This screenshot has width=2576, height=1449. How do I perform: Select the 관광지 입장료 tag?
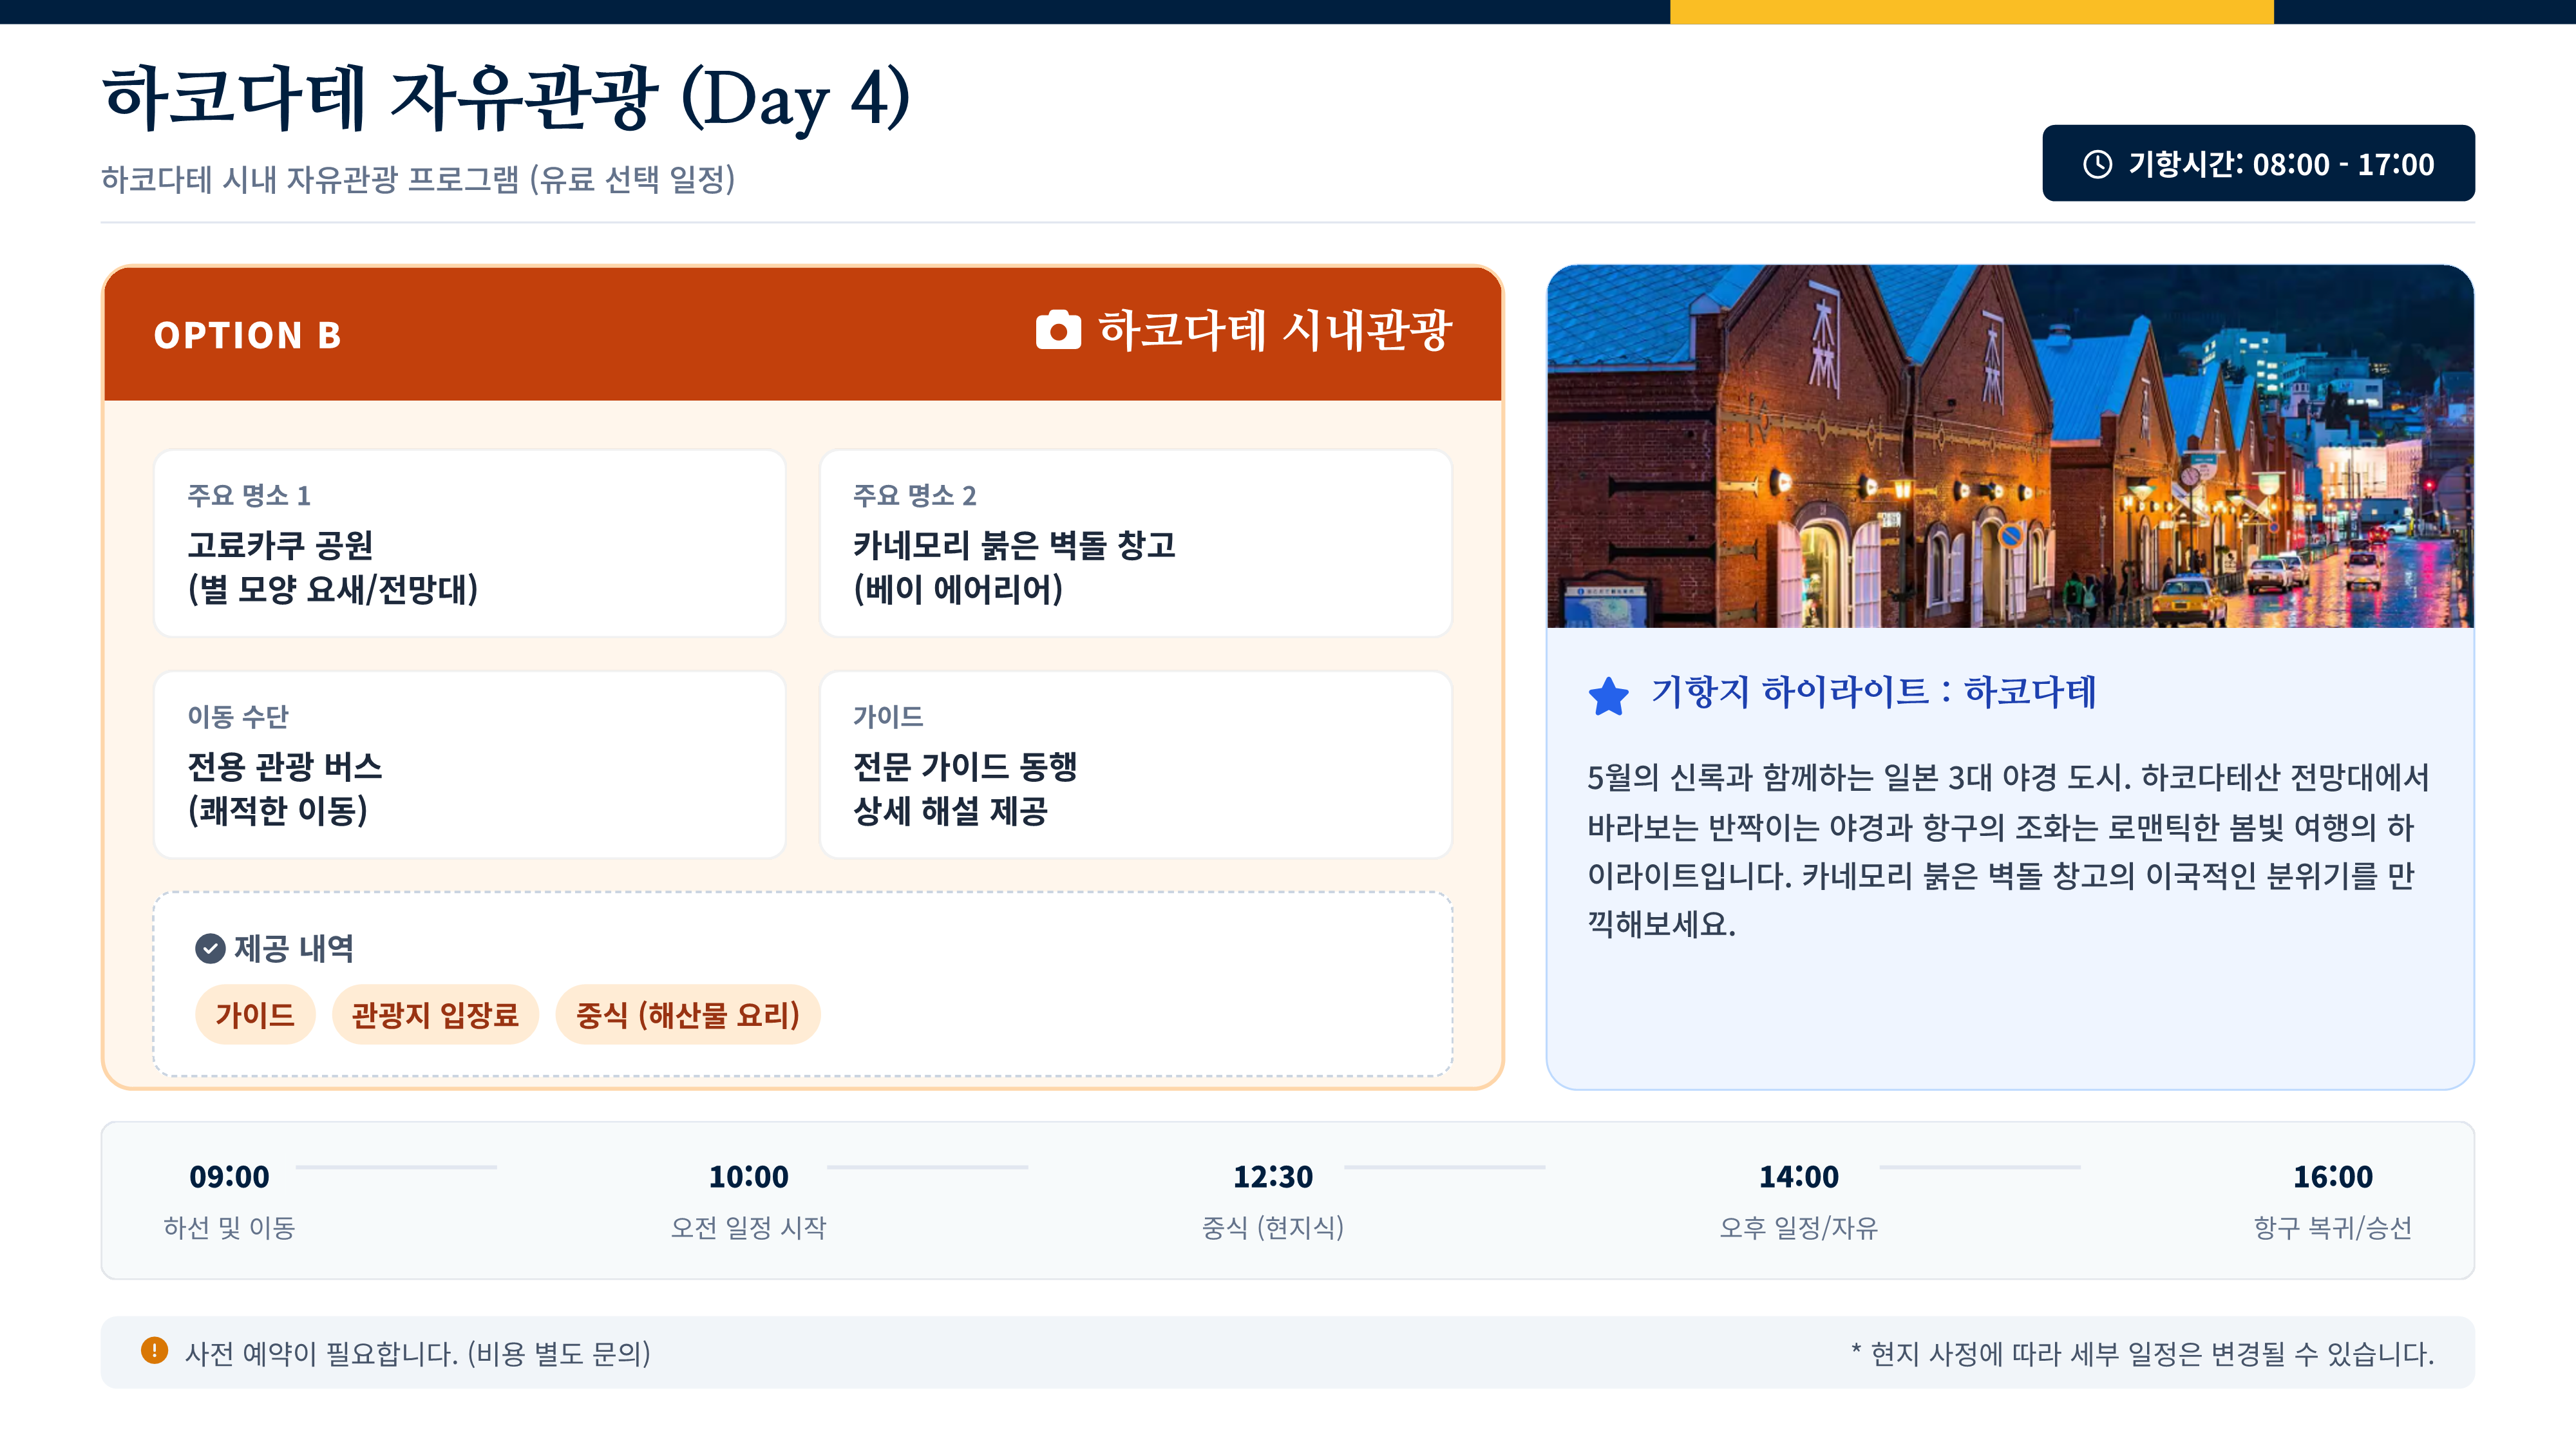tap(435, 1015)
